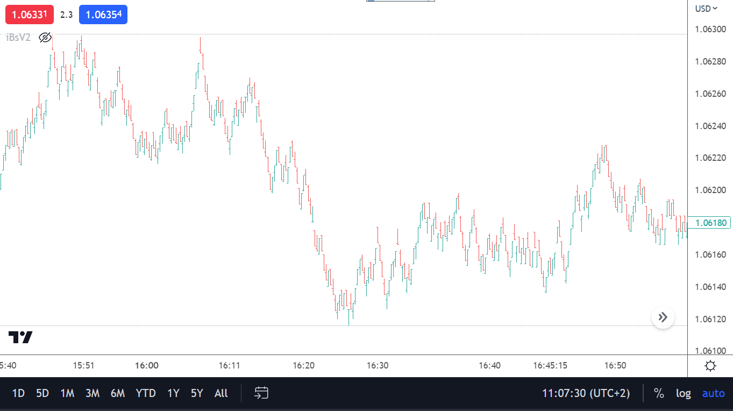
Task: Click the red sell price 1.06331 button
Action: tap(30, 15)
